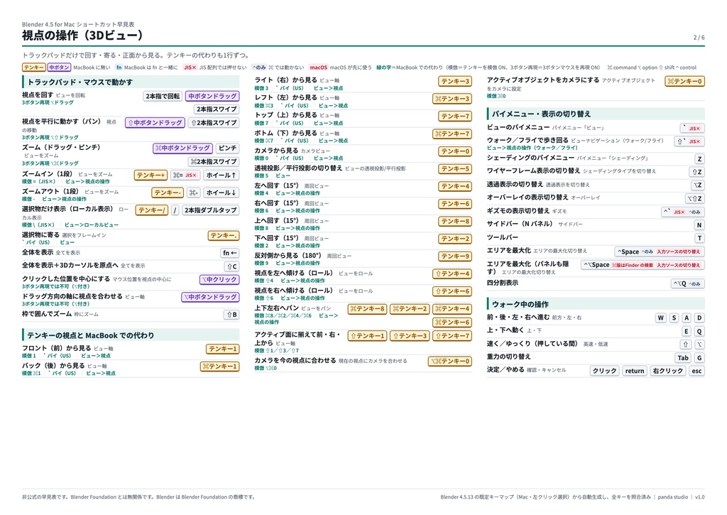Click ⇧テンキー4 keycap for 左へ傾ける
Screen dimensions: 727x515
(452, 273)
